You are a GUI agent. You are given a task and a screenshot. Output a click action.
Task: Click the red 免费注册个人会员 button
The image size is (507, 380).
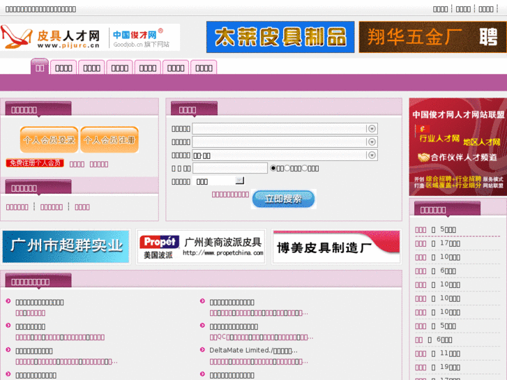(35, 163)
